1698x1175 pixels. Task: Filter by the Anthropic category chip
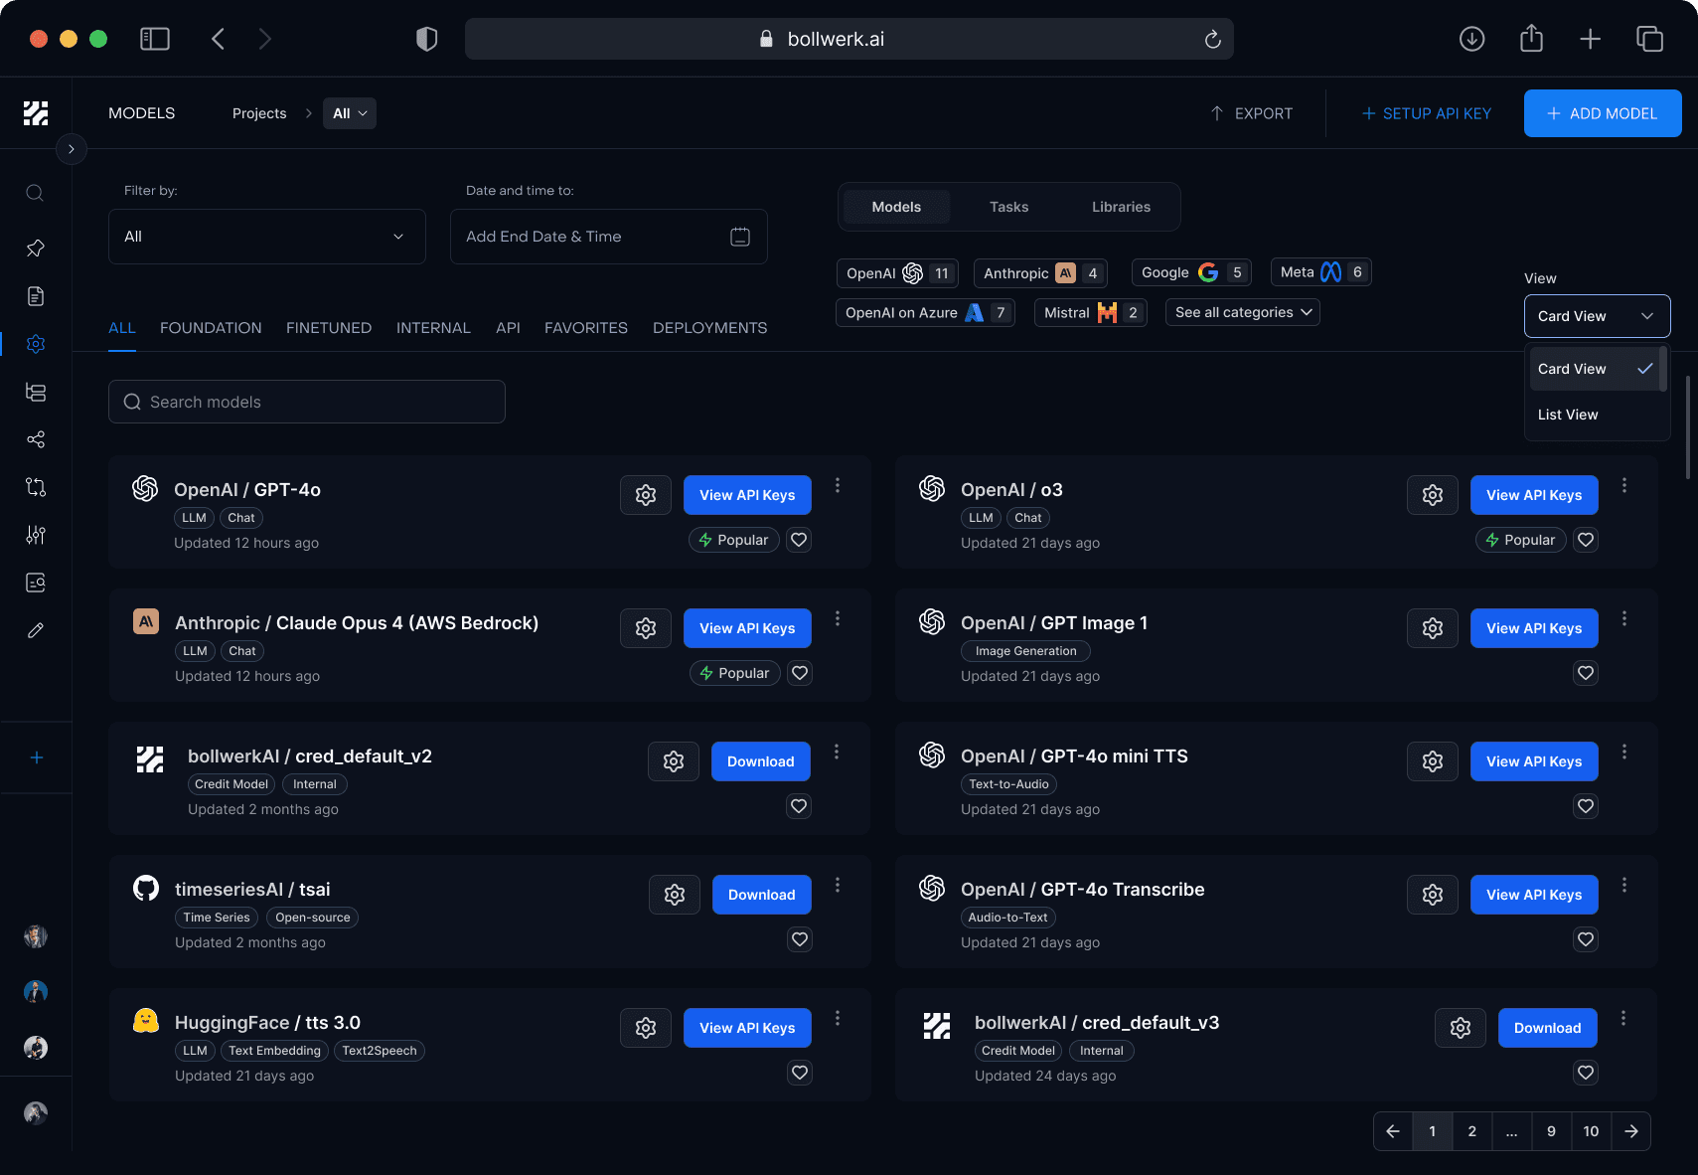click(x=1040, y=272)
